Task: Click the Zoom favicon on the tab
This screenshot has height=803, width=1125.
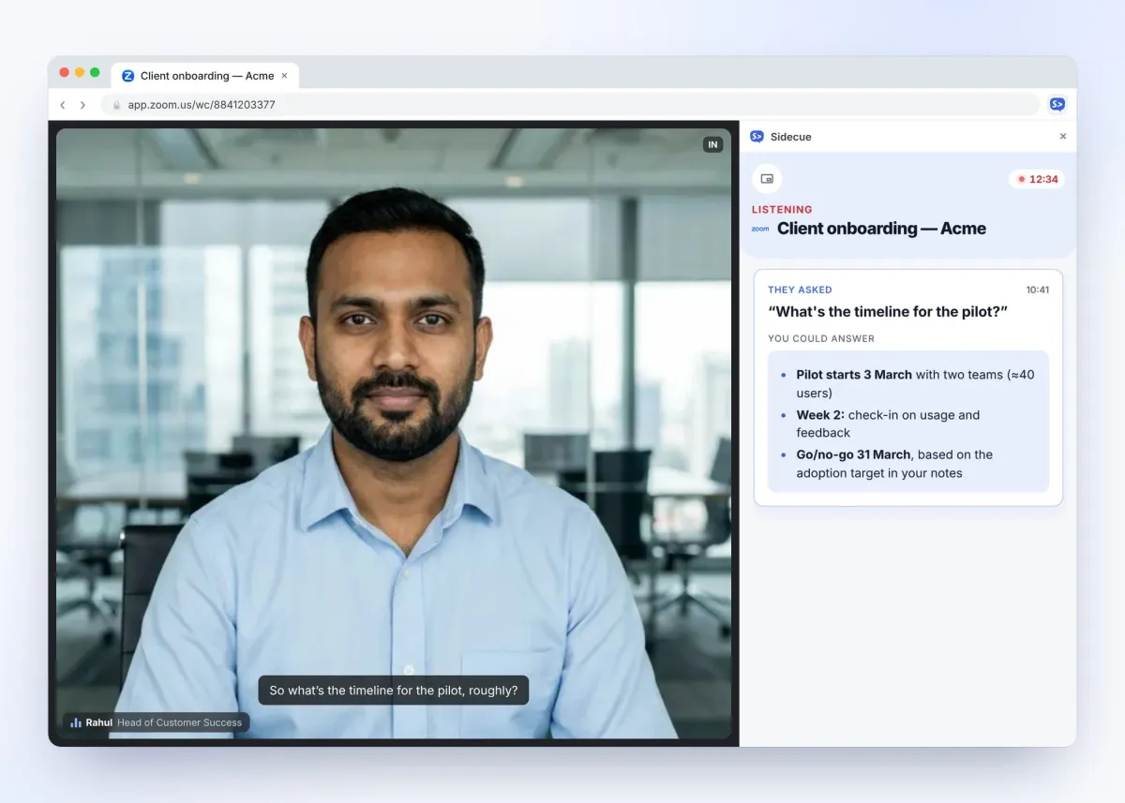Action: click(128, 76)
